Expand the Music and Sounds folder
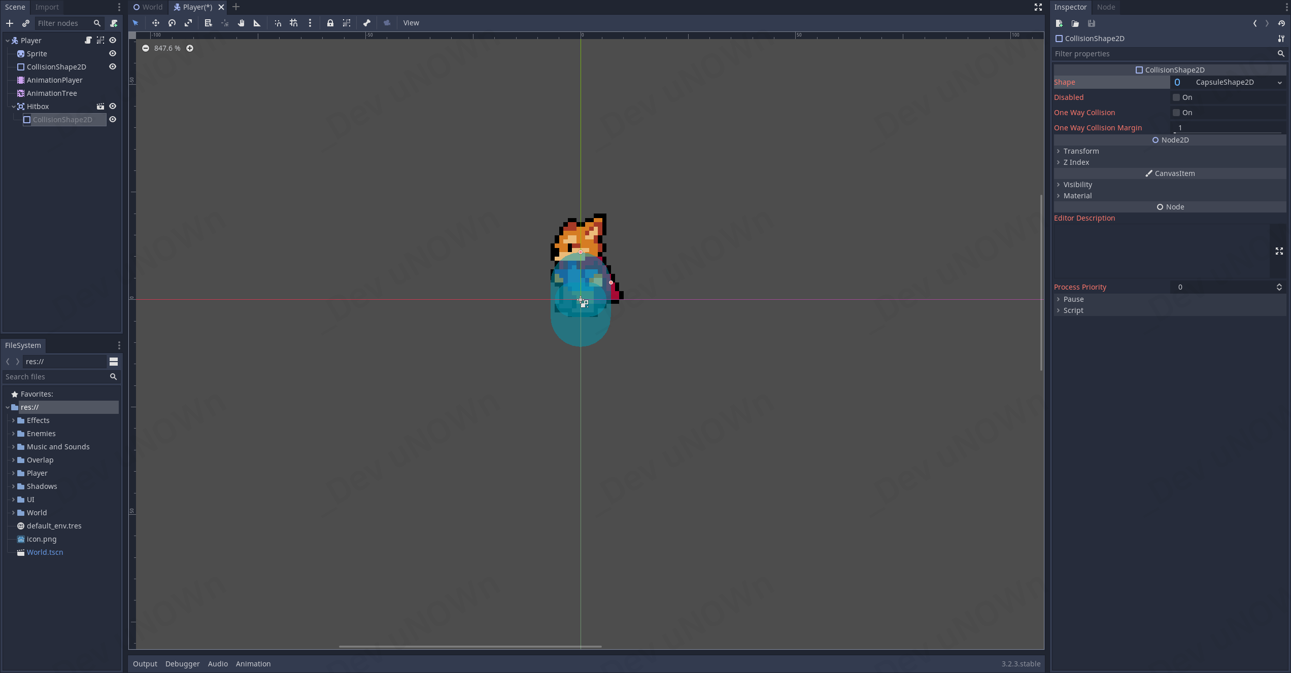Screen dimensions: 1291x673 tap(13, 447)
